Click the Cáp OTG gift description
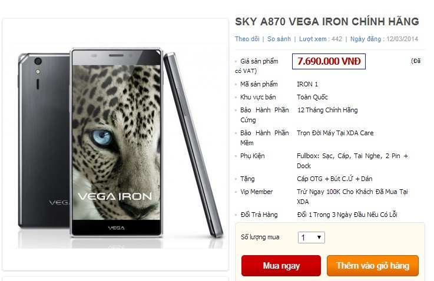The image size is (434, 281). tap(334, 179)
